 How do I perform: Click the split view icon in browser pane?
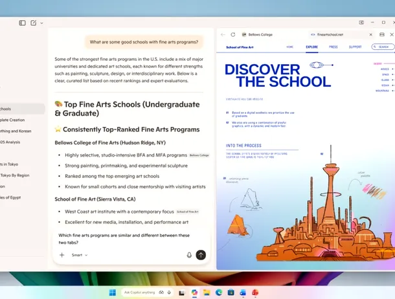pos(382,34)
